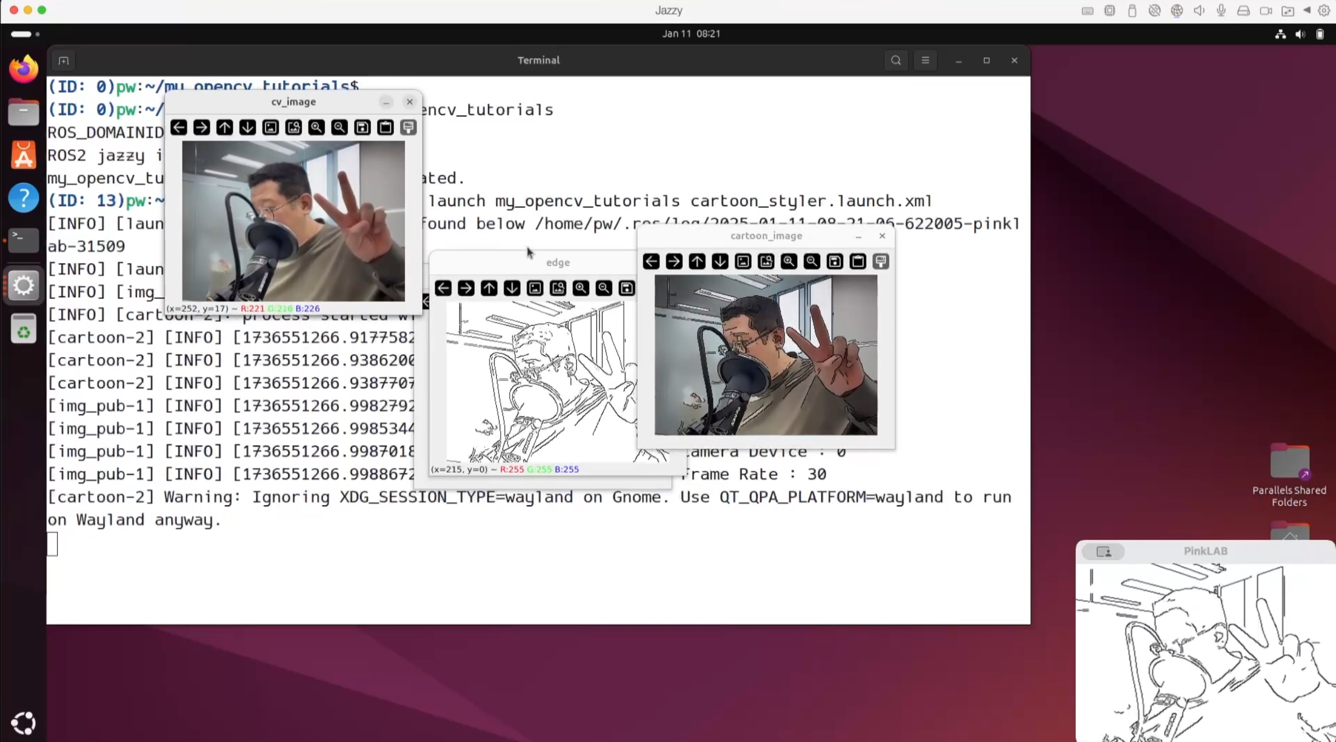Pan up in the cartoon_image window
This screenshot has width=1336, height=742.
[697, 261]
